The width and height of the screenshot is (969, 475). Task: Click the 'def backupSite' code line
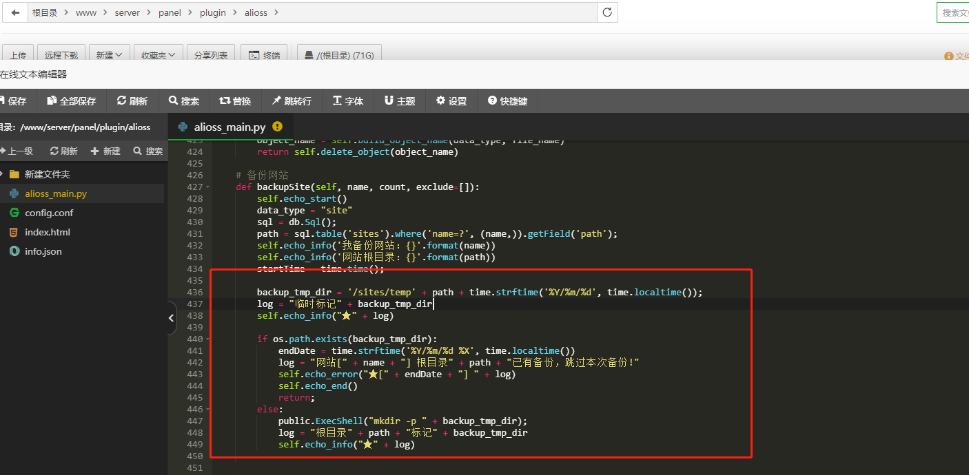[x=358, y=187]
